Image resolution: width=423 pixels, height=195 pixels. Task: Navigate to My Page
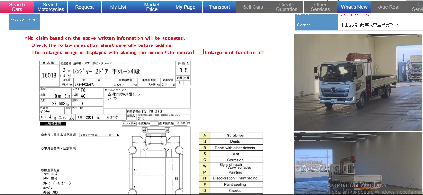tap(186, 7)
